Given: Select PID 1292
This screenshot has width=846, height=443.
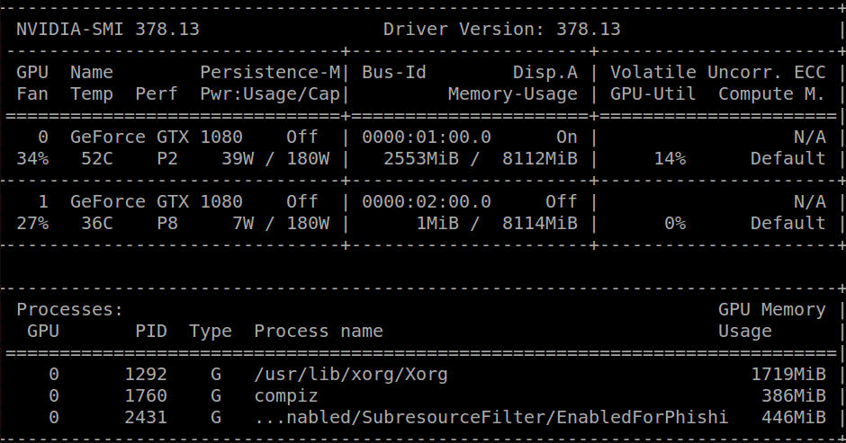Looking at the screenshot, I should click(146, 374).
